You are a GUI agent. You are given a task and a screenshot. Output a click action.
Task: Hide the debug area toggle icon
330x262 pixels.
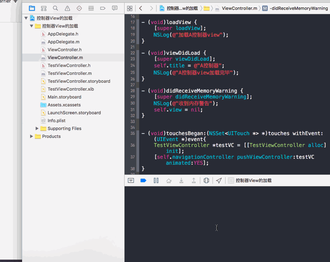(131, 180)
